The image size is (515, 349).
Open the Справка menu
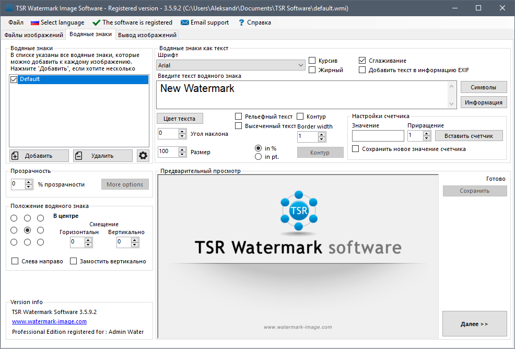tap(259, 22)
